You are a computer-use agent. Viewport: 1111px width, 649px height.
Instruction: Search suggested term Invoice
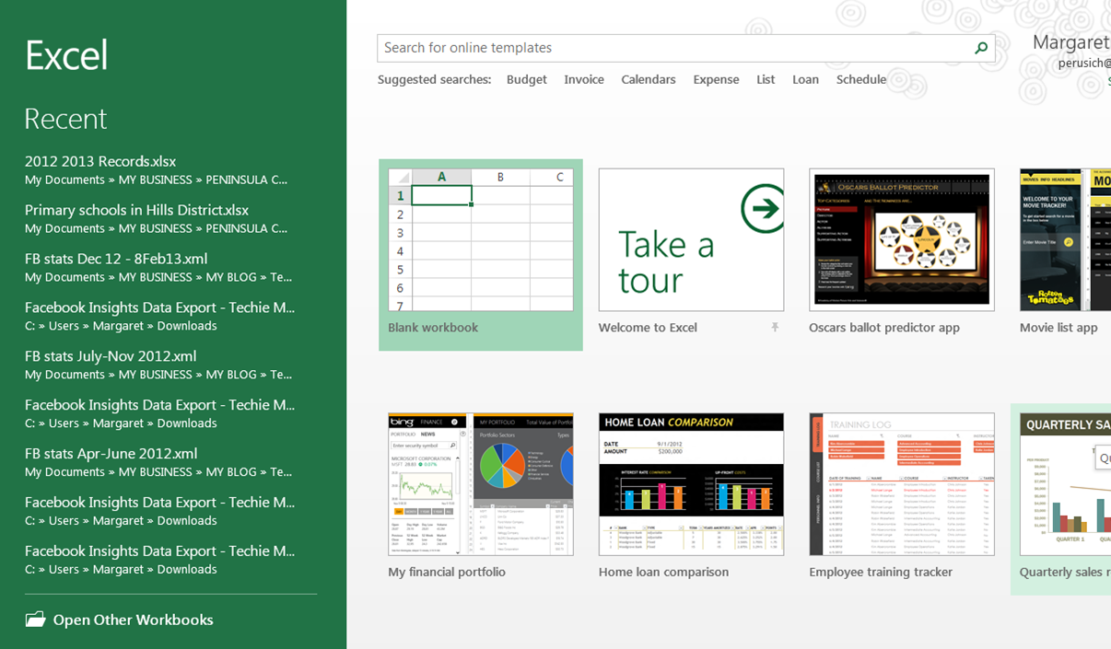[584, 80]
